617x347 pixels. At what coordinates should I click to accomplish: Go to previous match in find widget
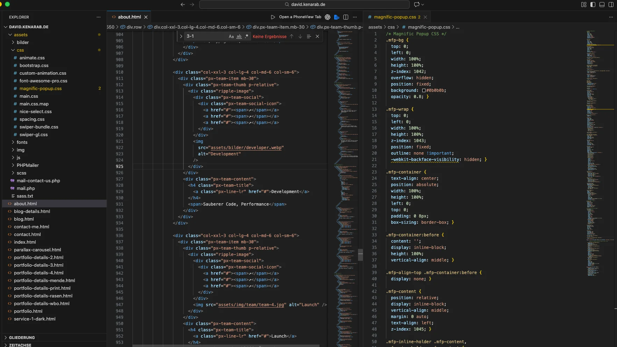pyautogui.click(x=292, y=36)
